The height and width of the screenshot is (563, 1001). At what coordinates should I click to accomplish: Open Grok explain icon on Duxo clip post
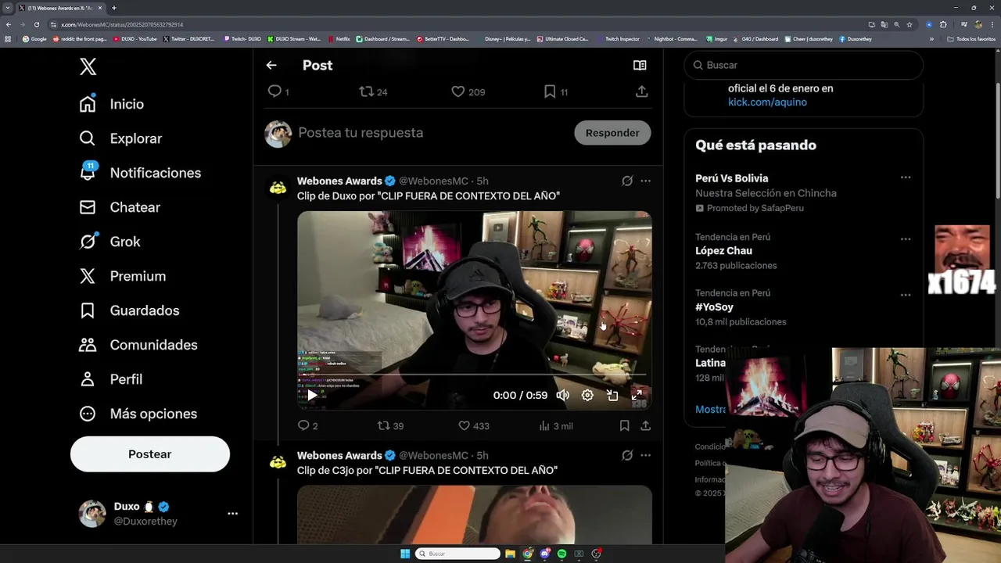pyautogui.click(x=627, y=181)
